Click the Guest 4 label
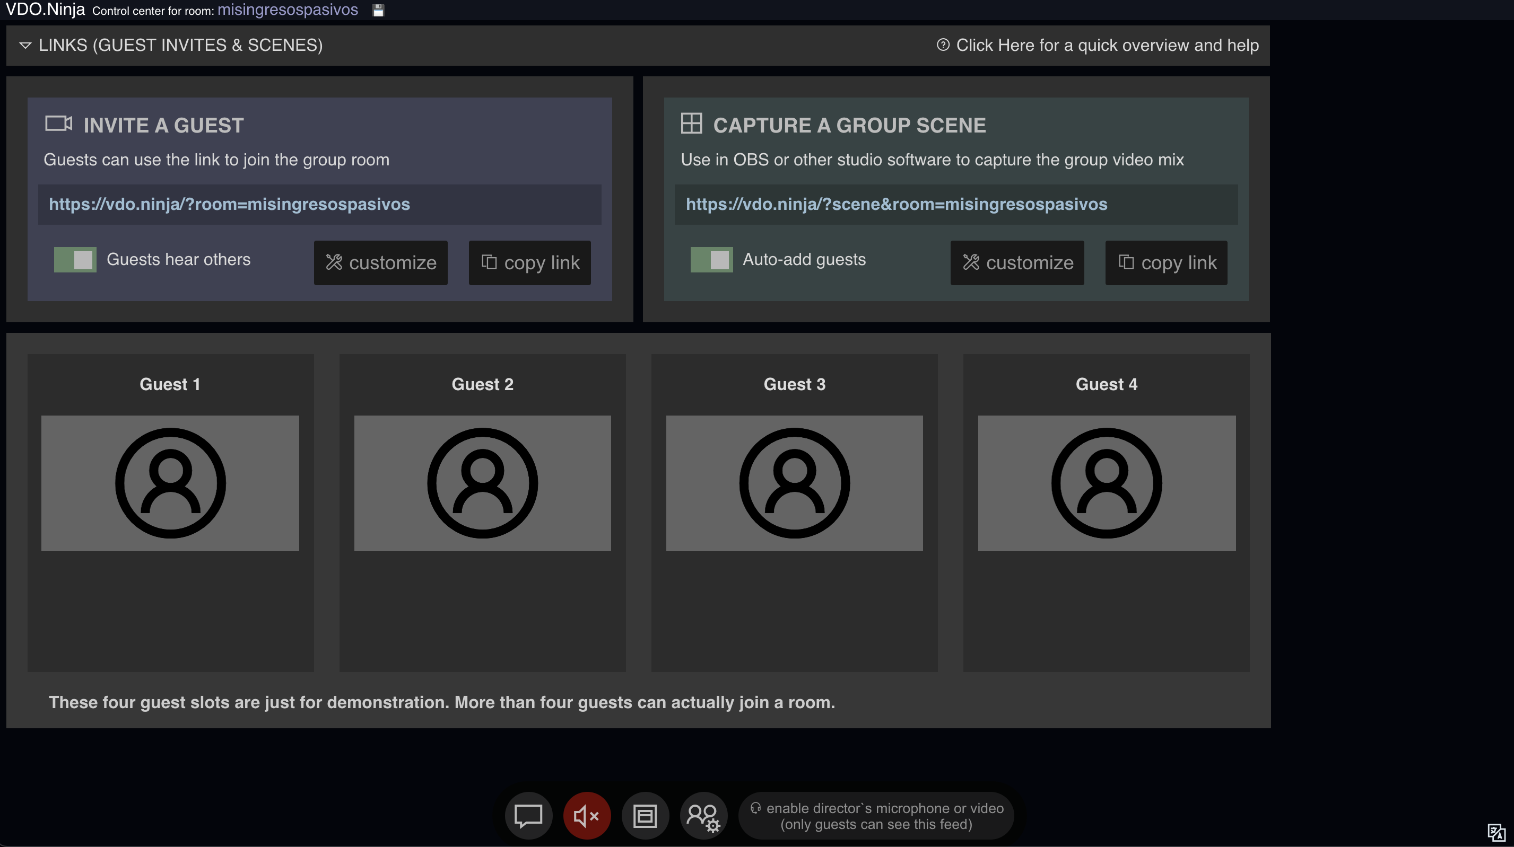 (x=1106, y=384)
